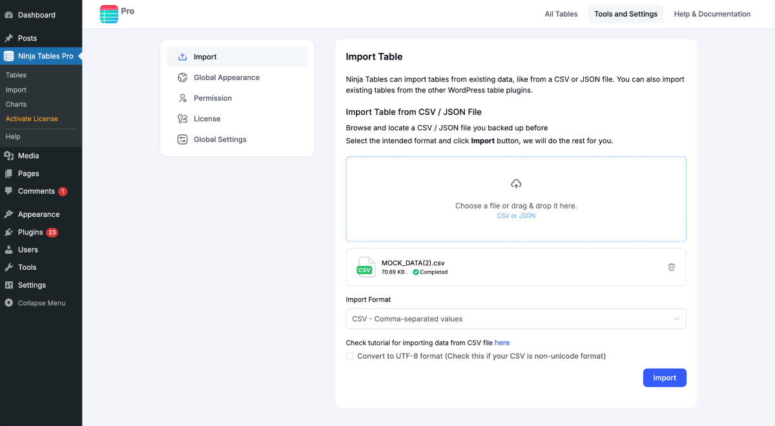
Task: Click the Permission user icon
Action: click(182, 98)
